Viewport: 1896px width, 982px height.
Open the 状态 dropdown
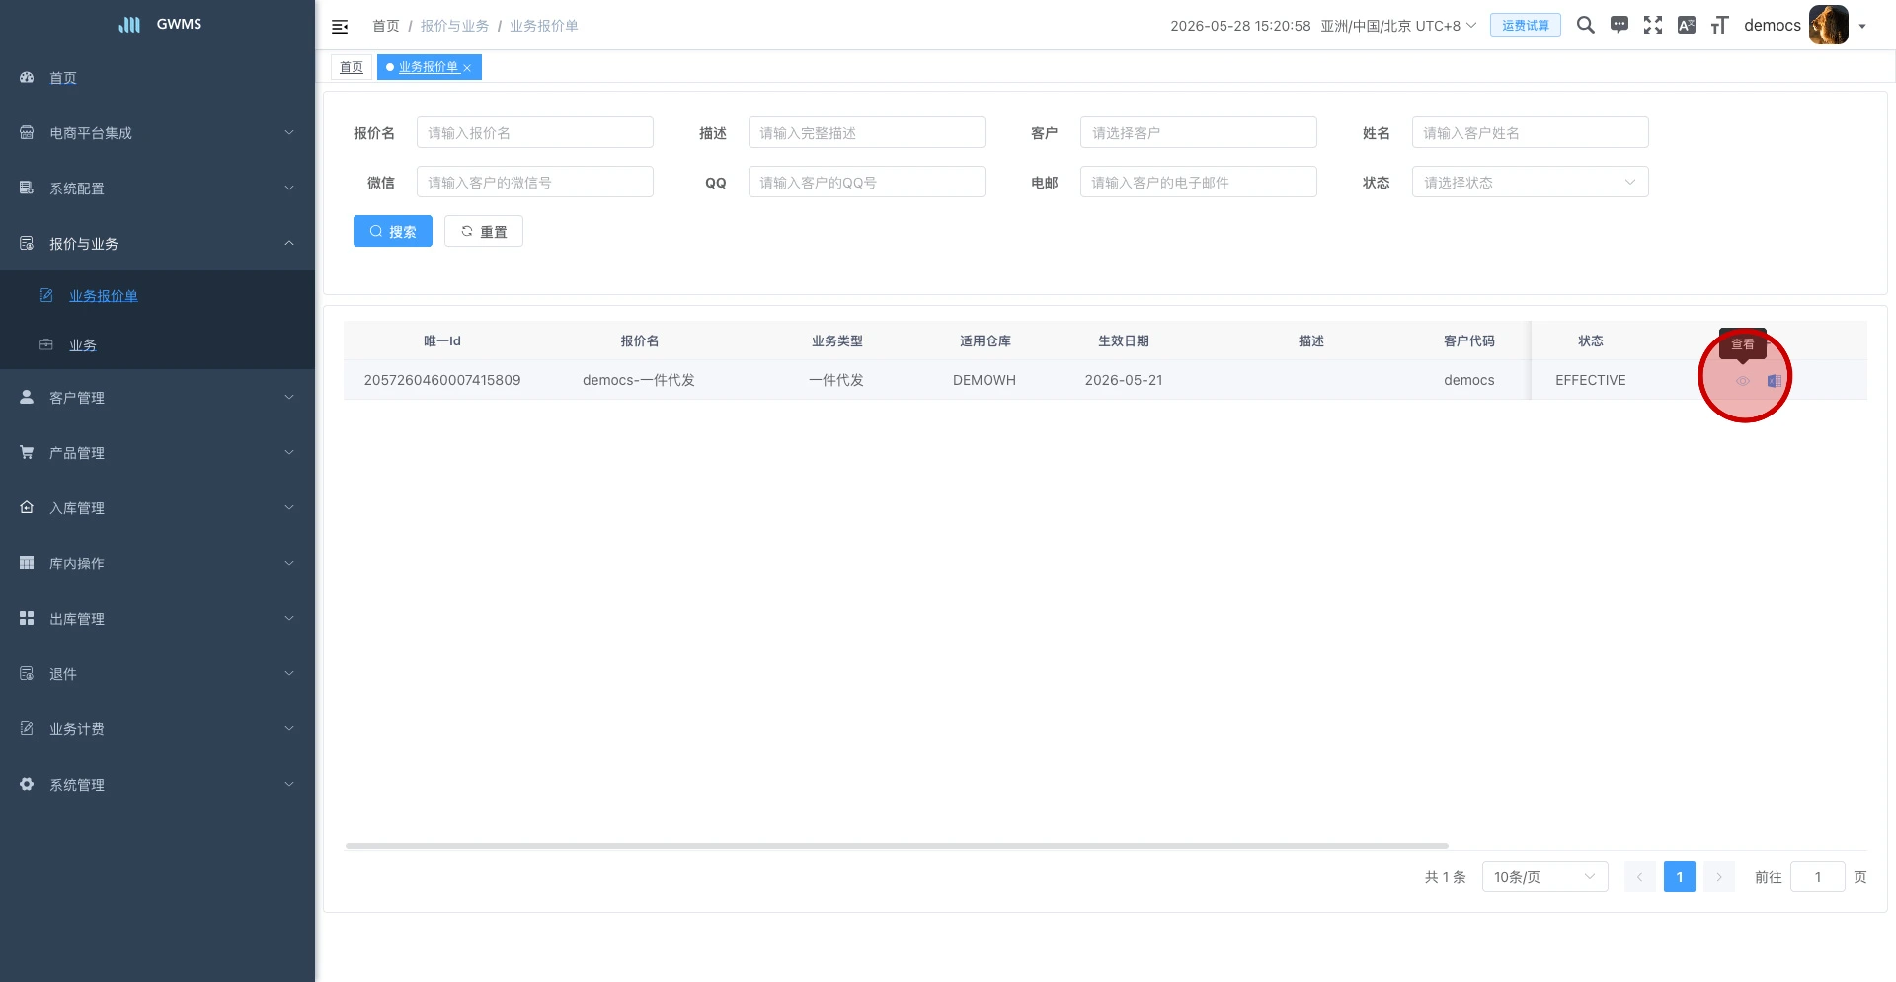tap(1531, 182)
